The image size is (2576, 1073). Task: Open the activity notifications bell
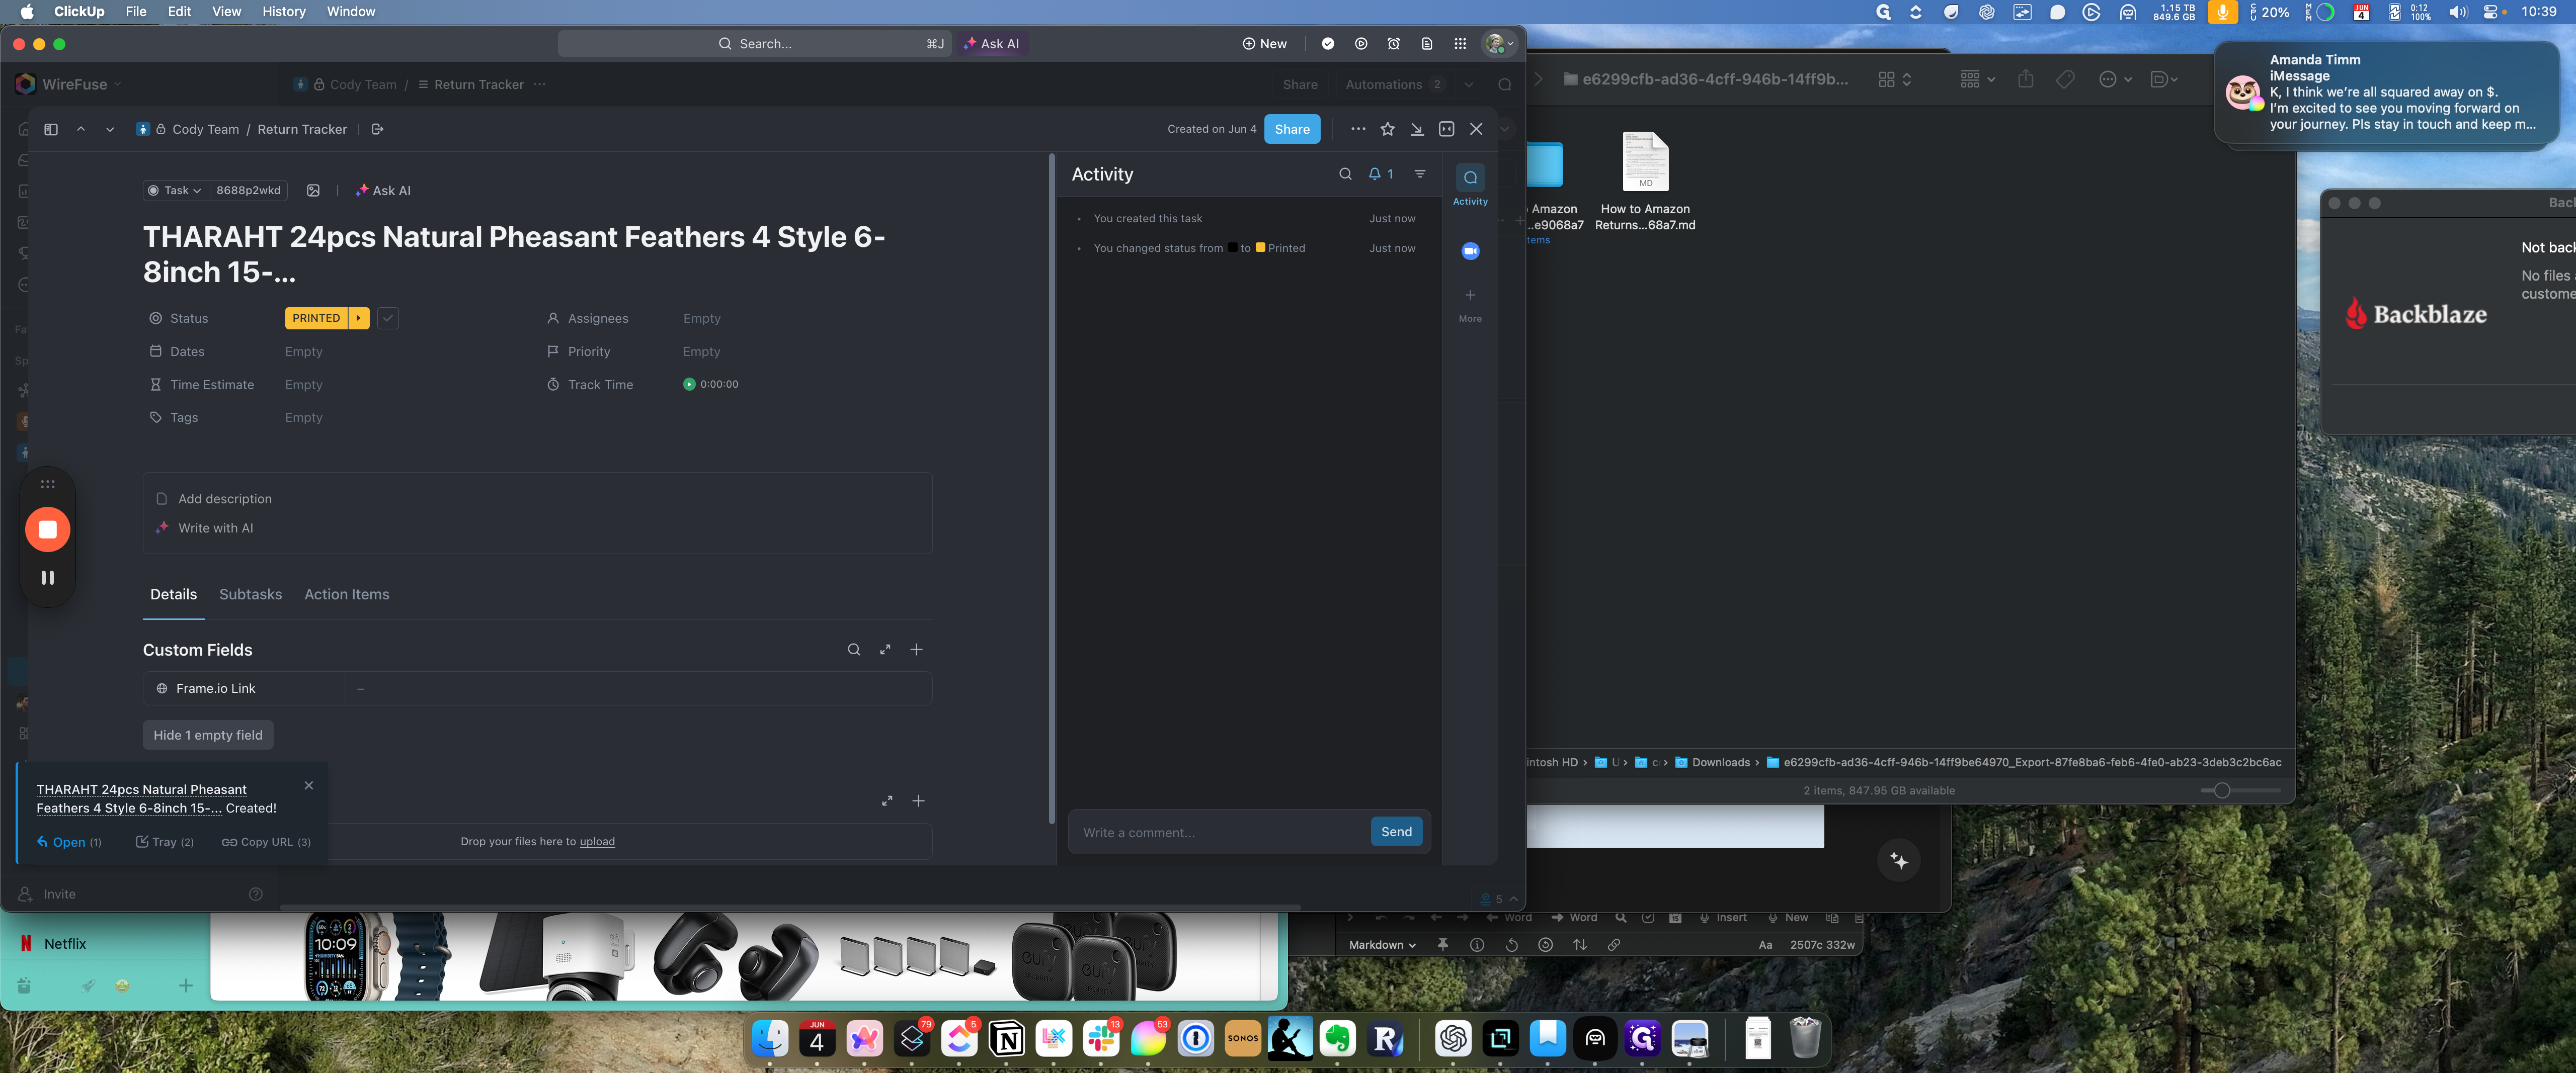point(1381,174)
